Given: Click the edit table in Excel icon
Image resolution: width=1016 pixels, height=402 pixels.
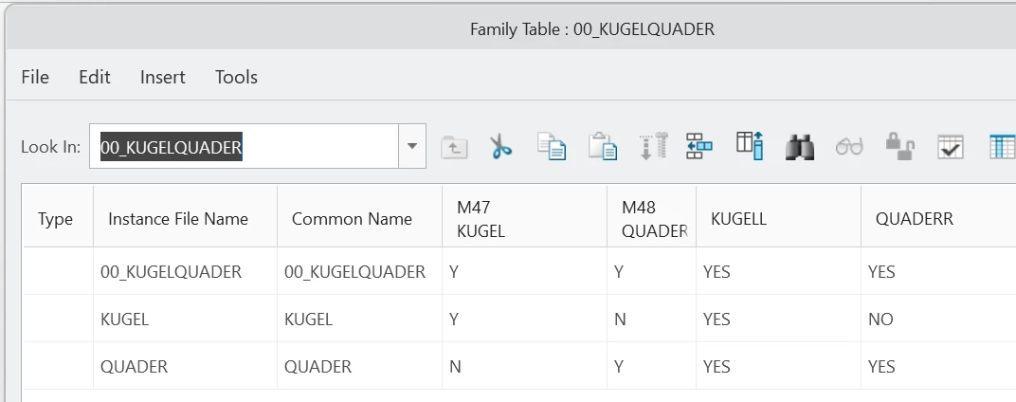Looking at the screenshot, I should [x=1002, y=147].
